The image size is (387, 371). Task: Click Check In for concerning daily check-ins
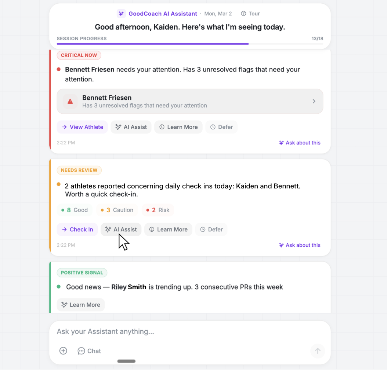point(77,229)
